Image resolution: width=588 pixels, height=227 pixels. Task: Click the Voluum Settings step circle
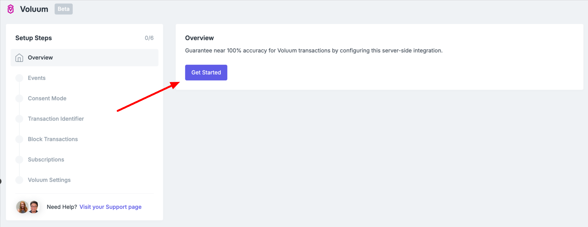[x=19, y=180]
